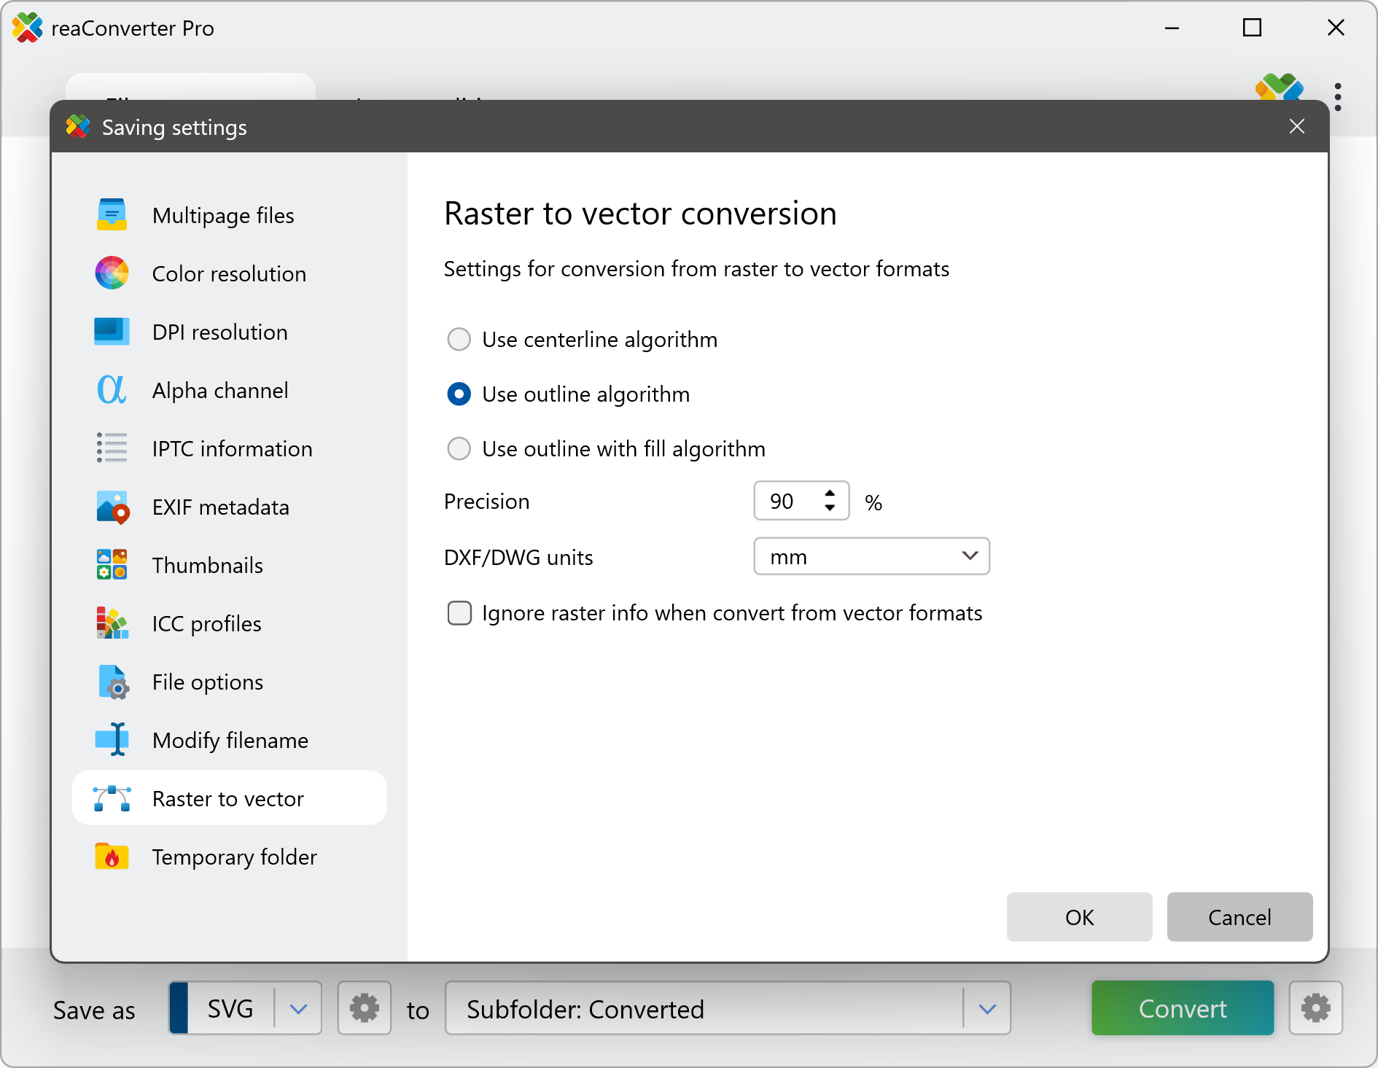
Task: Select Use centerline algorithm option
Action: (459, 340)
